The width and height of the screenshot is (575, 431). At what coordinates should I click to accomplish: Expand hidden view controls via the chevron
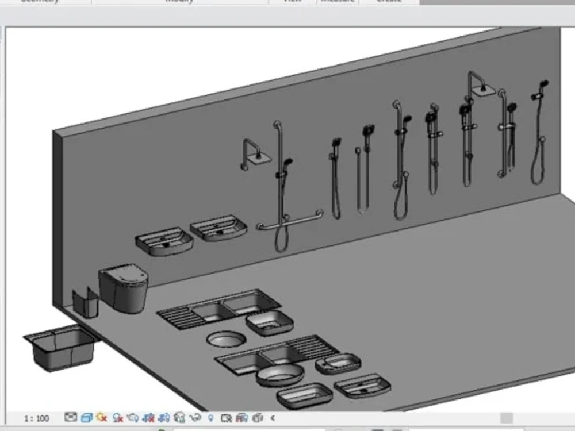pos(273,418)
